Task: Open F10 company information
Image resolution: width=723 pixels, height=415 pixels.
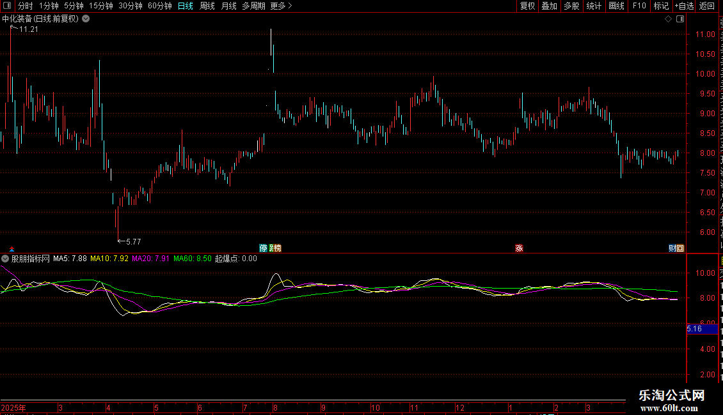Action: 639,6
